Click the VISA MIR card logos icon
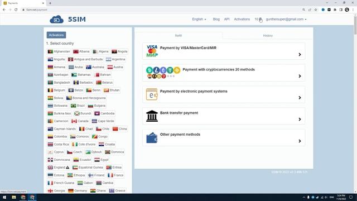Screen dimensions: 357x201 point(152,51)
